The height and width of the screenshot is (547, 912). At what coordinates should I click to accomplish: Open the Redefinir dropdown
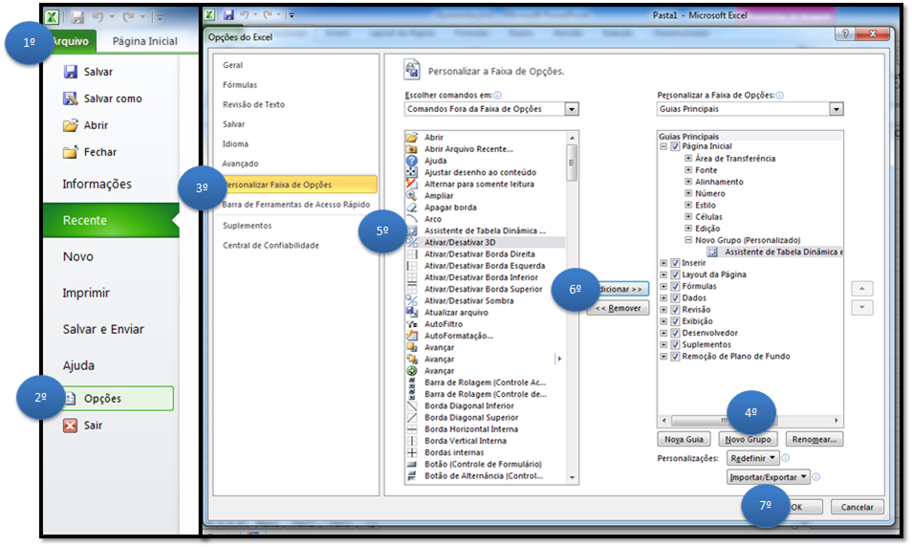(x=752, y=458)
